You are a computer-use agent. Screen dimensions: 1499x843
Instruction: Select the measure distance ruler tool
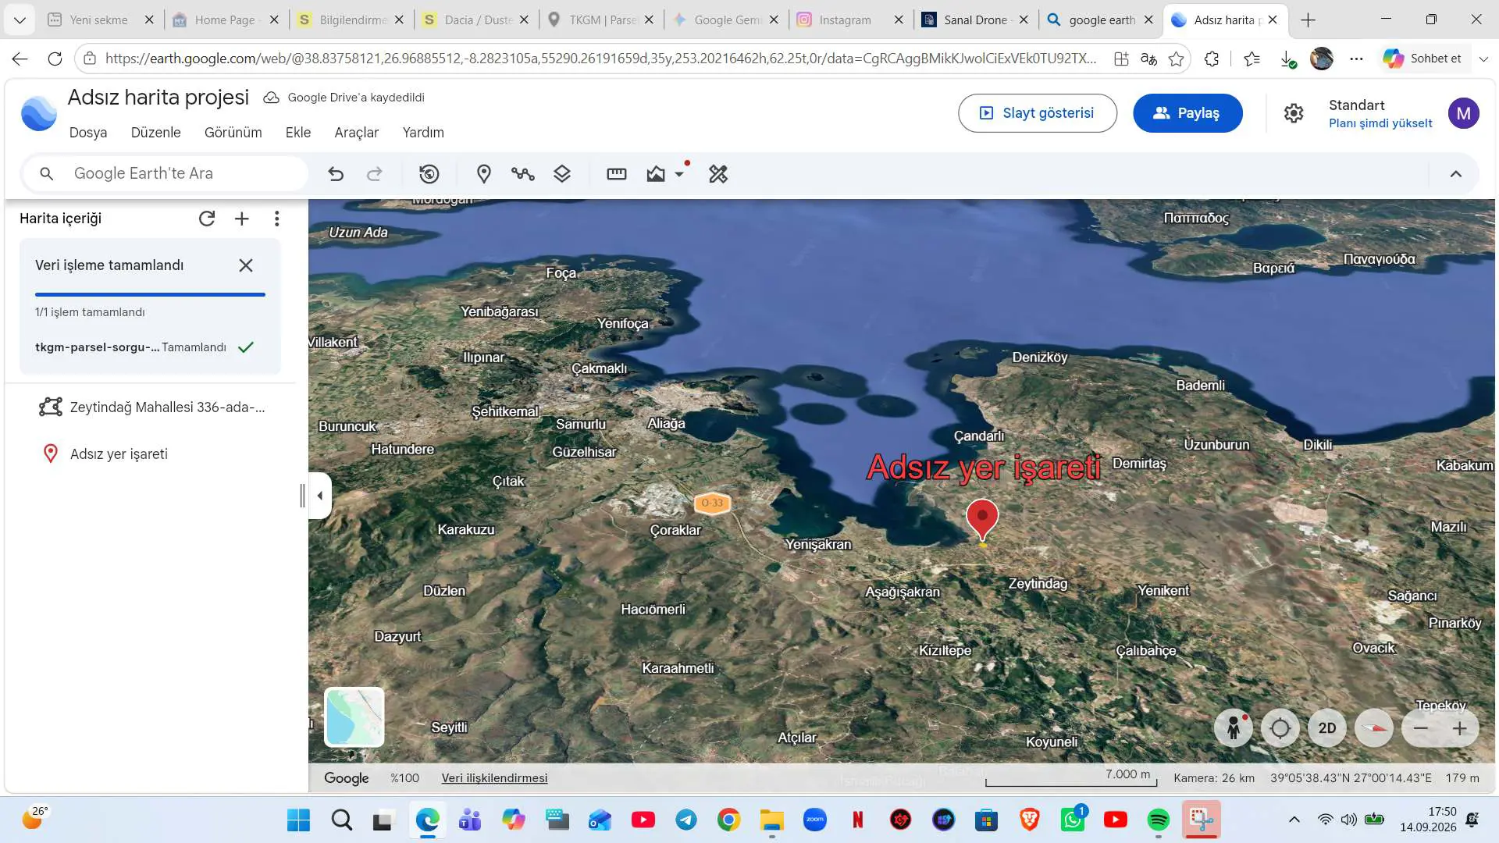(617, 174)
